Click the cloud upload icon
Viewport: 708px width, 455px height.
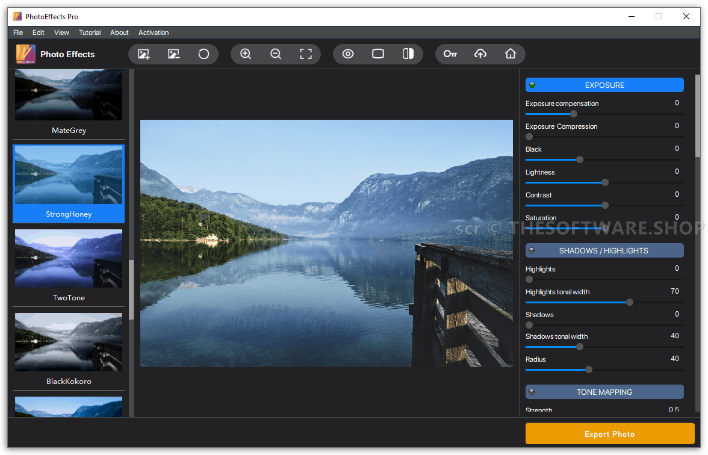click(x=480, y=54)
